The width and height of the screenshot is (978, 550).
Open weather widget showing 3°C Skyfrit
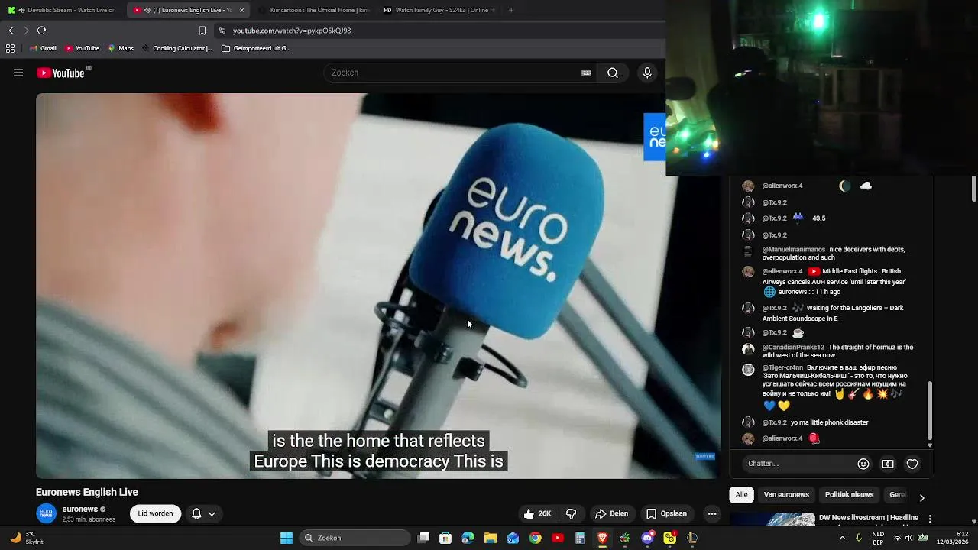pos(25,538)
